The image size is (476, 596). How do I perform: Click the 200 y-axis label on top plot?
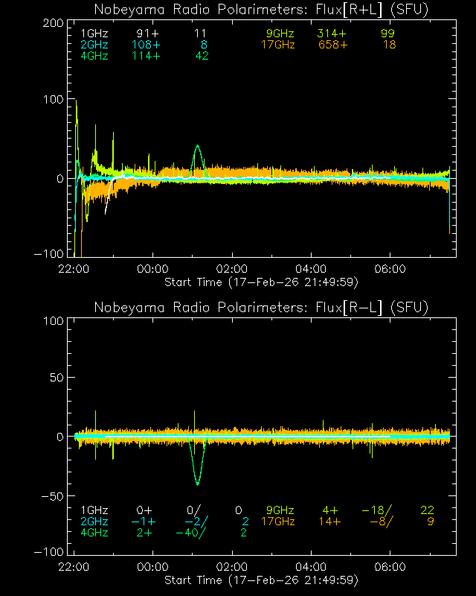(52, 23)
